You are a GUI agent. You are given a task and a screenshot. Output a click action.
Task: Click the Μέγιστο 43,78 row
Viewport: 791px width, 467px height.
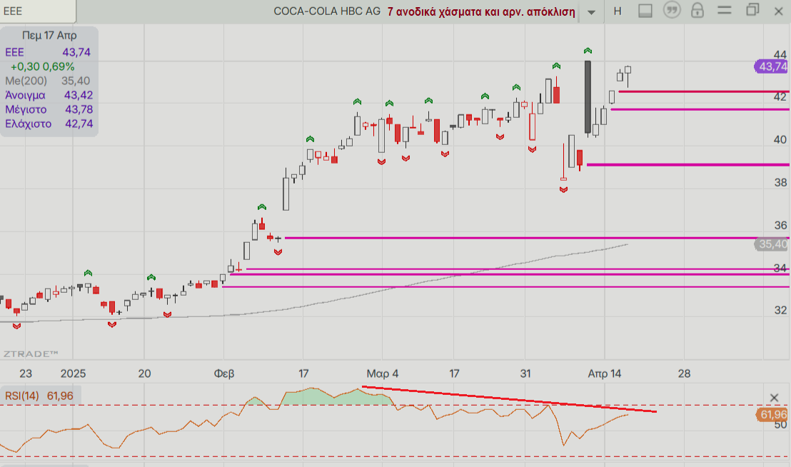click(x=49, y=109)
